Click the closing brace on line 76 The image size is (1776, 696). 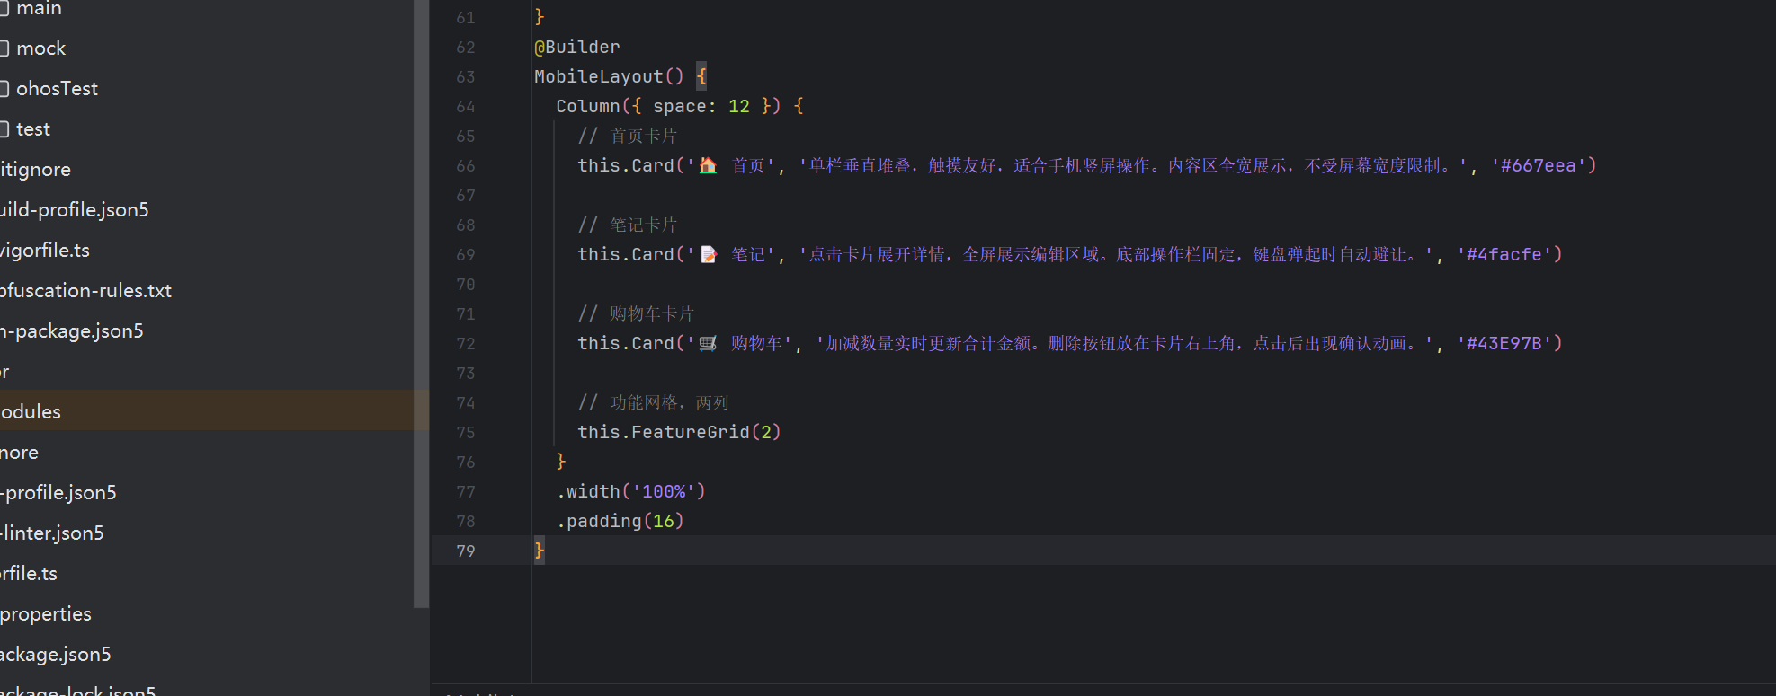tap(561, 462)
